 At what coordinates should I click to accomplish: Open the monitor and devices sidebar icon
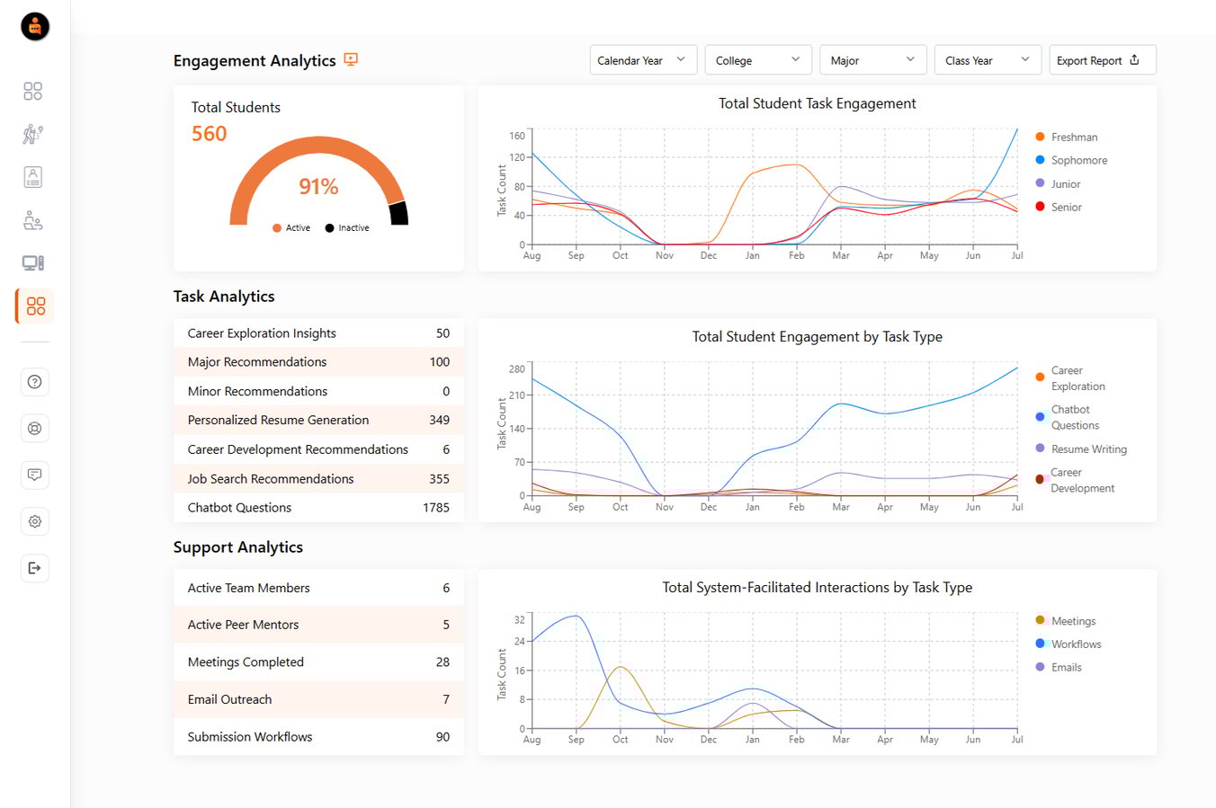(x=32, y=262)
